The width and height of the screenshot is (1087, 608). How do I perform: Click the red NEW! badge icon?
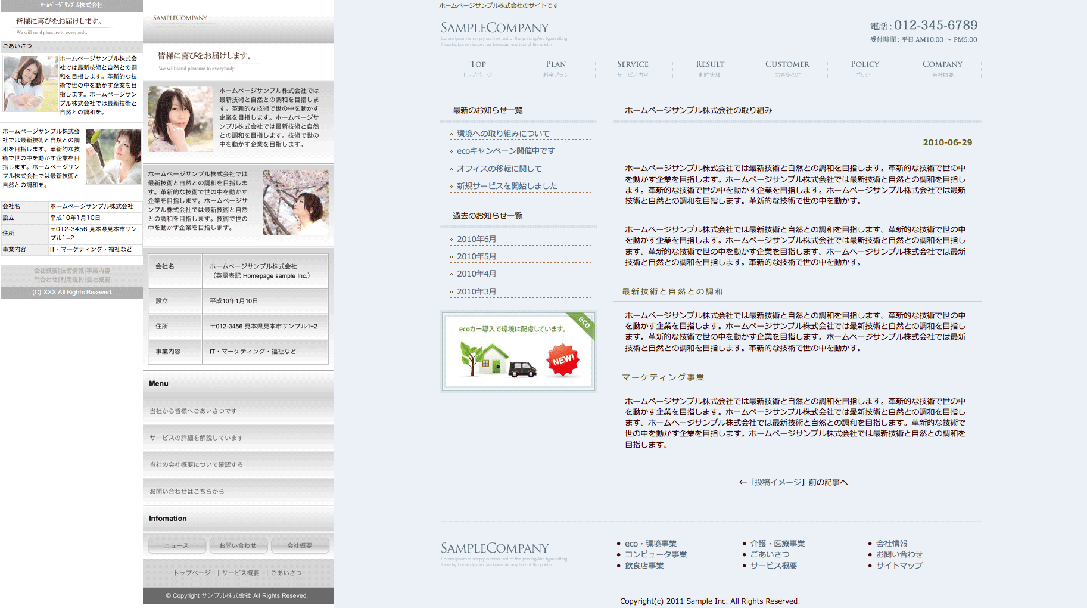coord(563,359)
